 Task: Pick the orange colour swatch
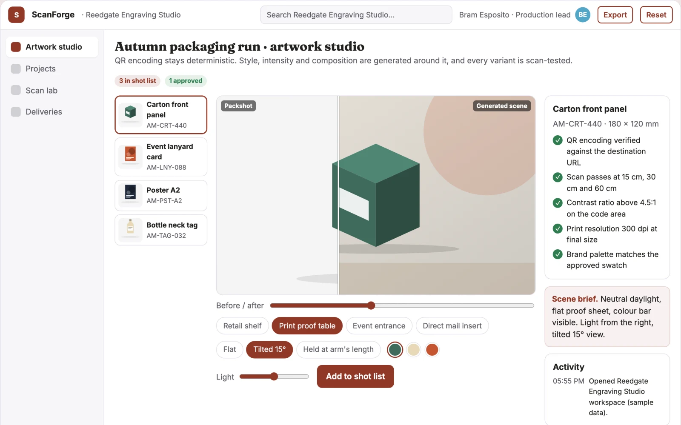[432, 350]
